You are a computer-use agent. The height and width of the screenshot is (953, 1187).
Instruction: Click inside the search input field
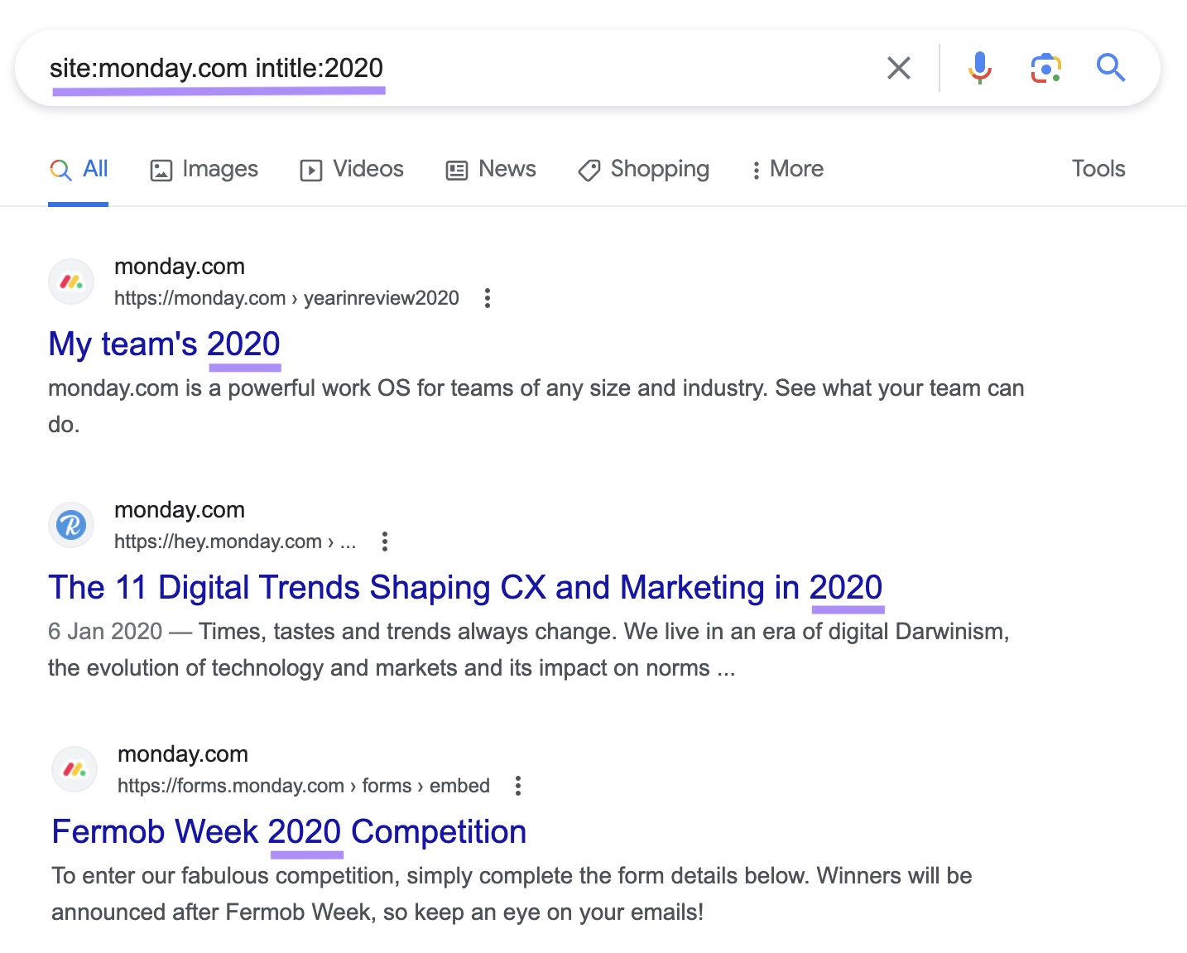pos(497,68)
